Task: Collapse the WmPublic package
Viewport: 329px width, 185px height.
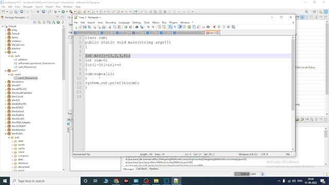Action: pyautogui.click(x=6, y=134)
